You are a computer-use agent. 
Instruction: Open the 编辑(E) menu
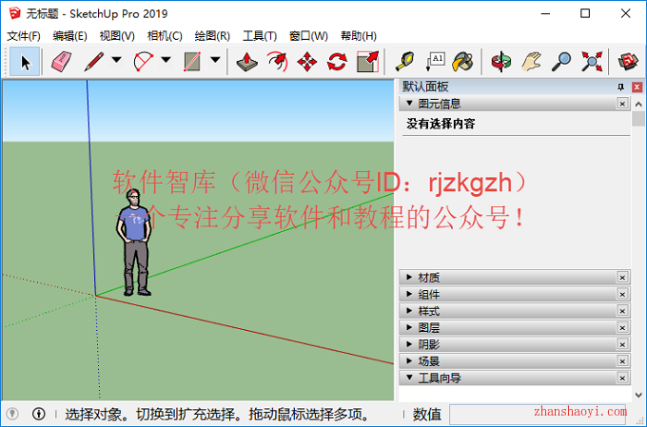pyautogui.click(x=69, y=36)
